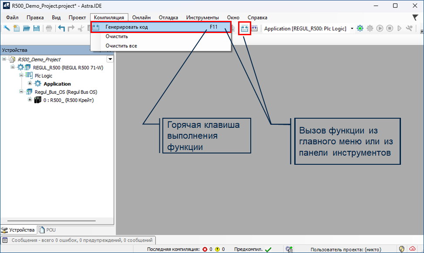Click the Print icon in toolbar
Viewport: 424px width, 253px height.
(49, 29)
